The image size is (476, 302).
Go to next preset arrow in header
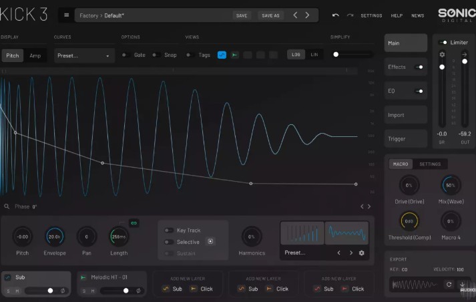point(307,15)
